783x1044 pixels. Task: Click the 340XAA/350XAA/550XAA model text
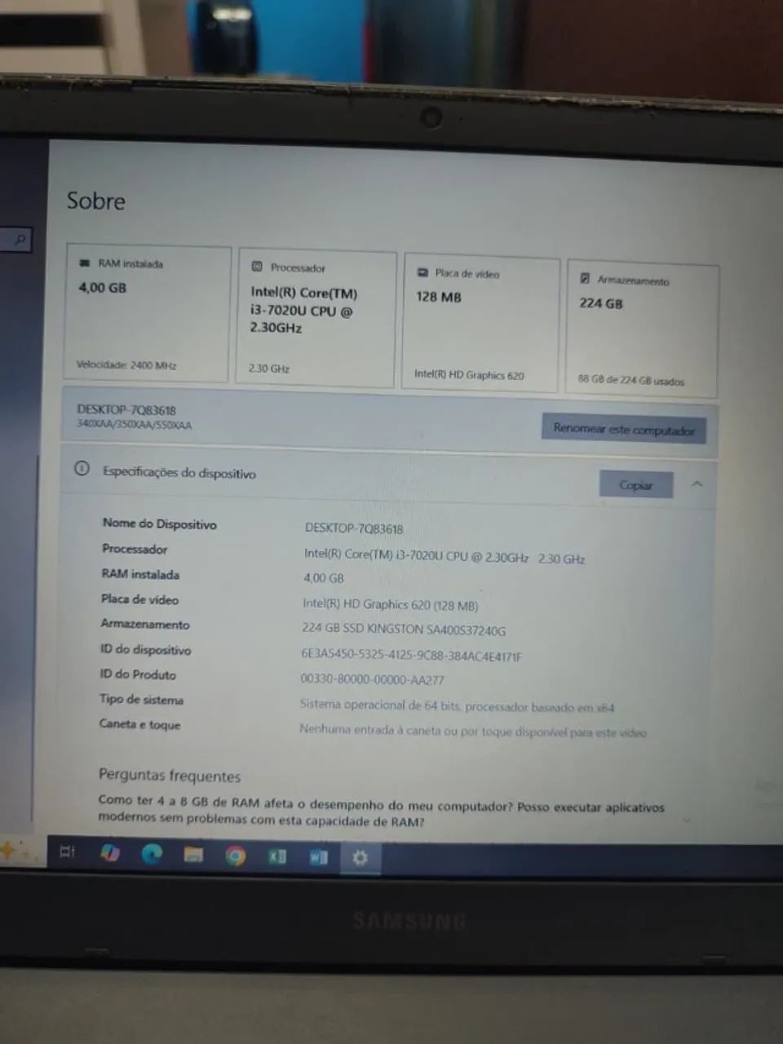point(135,424)
